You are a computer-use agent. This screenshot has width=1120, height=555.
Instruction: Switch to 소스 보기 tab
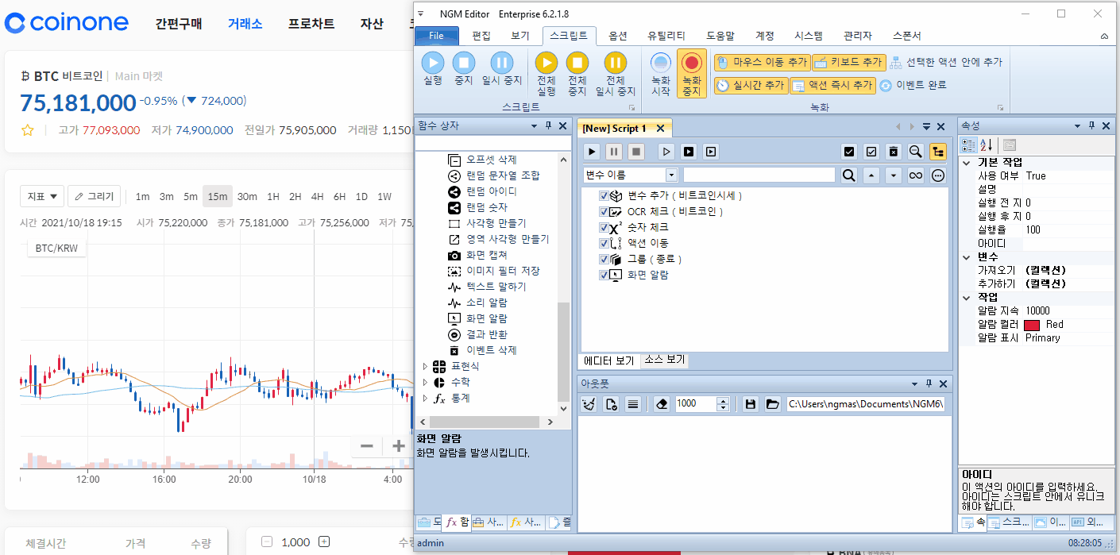[x=664, y=360]
